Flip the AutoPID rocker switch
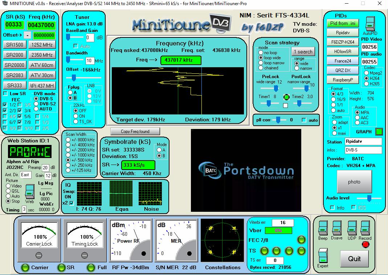The height and width of the screenshot is (275, 388). tap(370, 24)
